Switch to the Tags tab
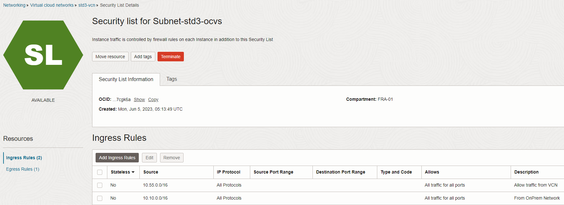 pos(171,79)
